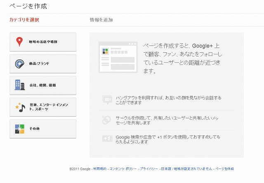
Task: Click the page preview illustration
Action: [x=118, y=57]
